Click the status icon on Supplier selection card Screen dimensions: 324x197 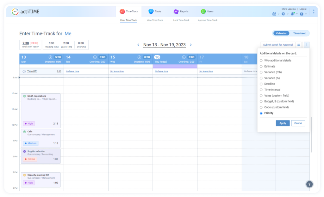click(25, 151)
